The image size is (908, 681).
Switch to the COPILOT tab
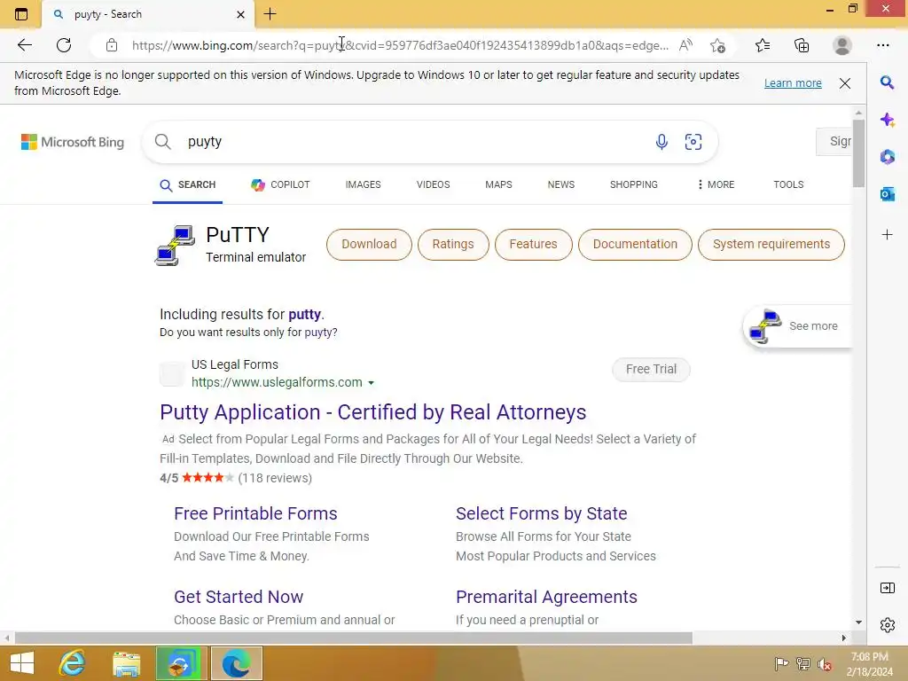pos(280,184)
